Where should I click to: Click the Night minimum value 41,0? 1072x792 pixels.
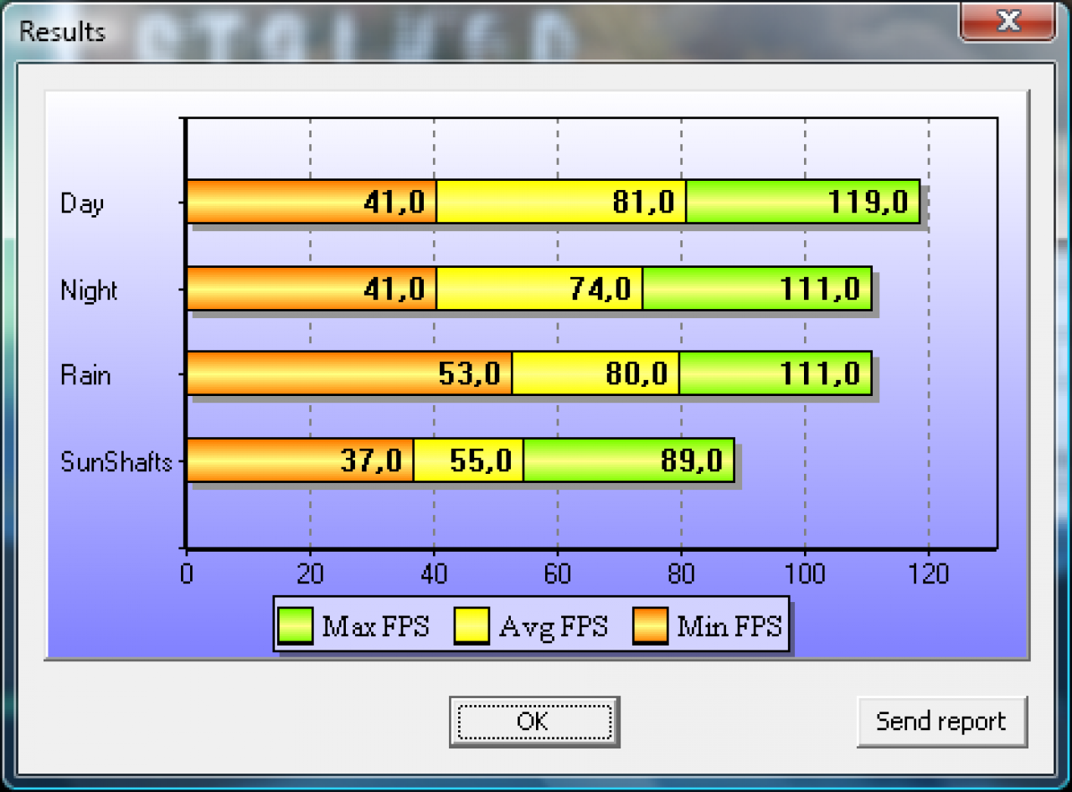point(394,289)
